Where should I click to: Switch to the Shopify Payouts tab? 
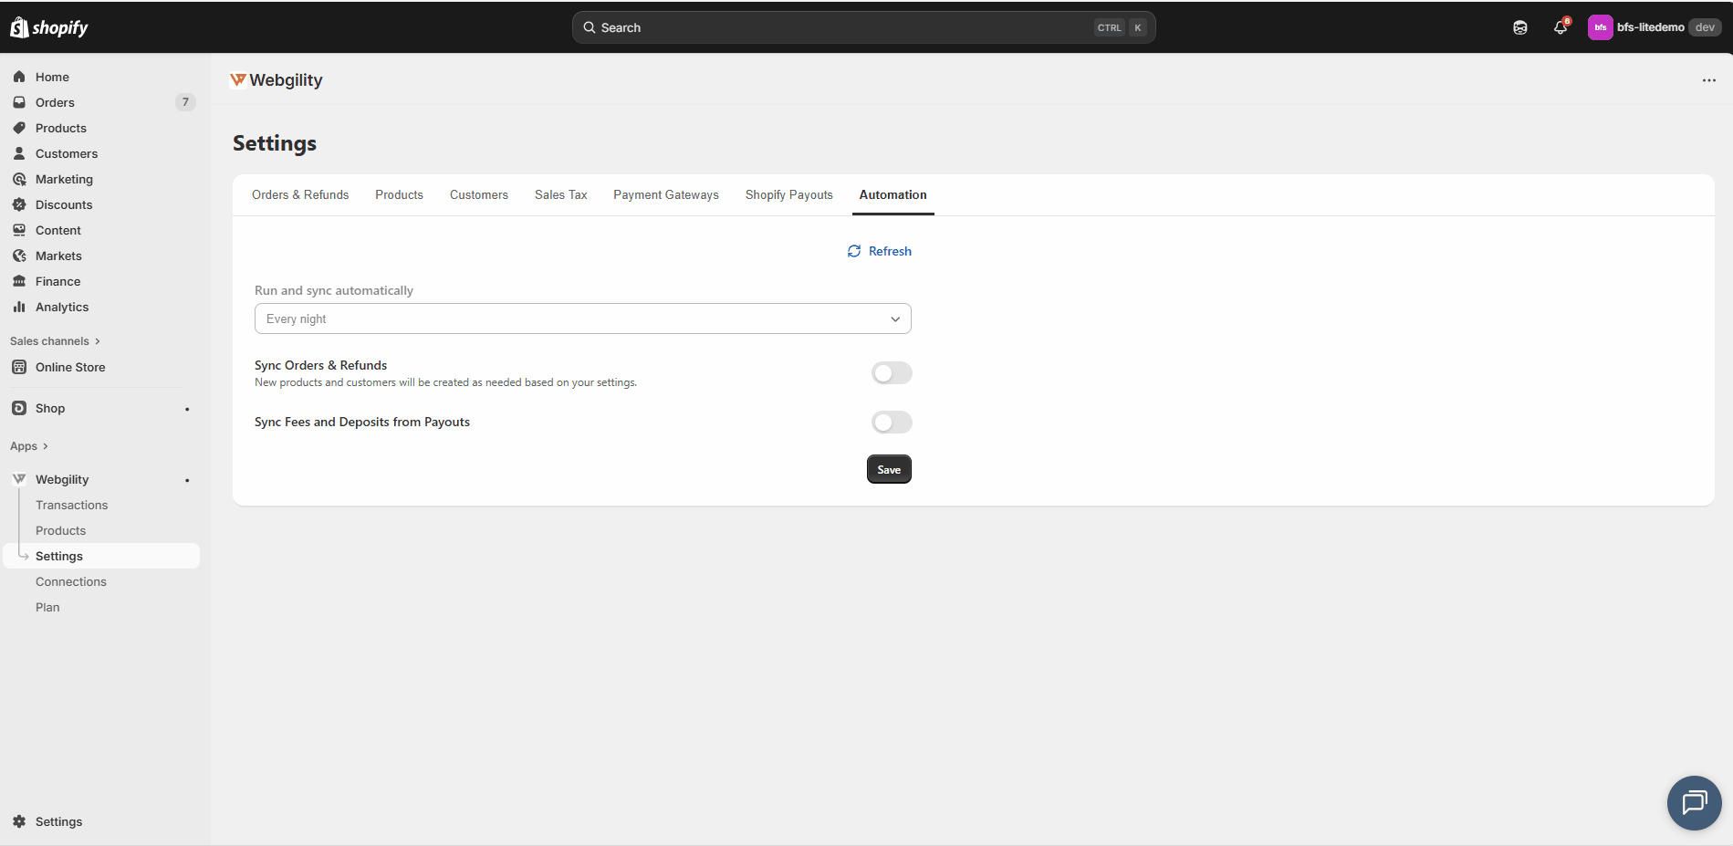point(788,195)
